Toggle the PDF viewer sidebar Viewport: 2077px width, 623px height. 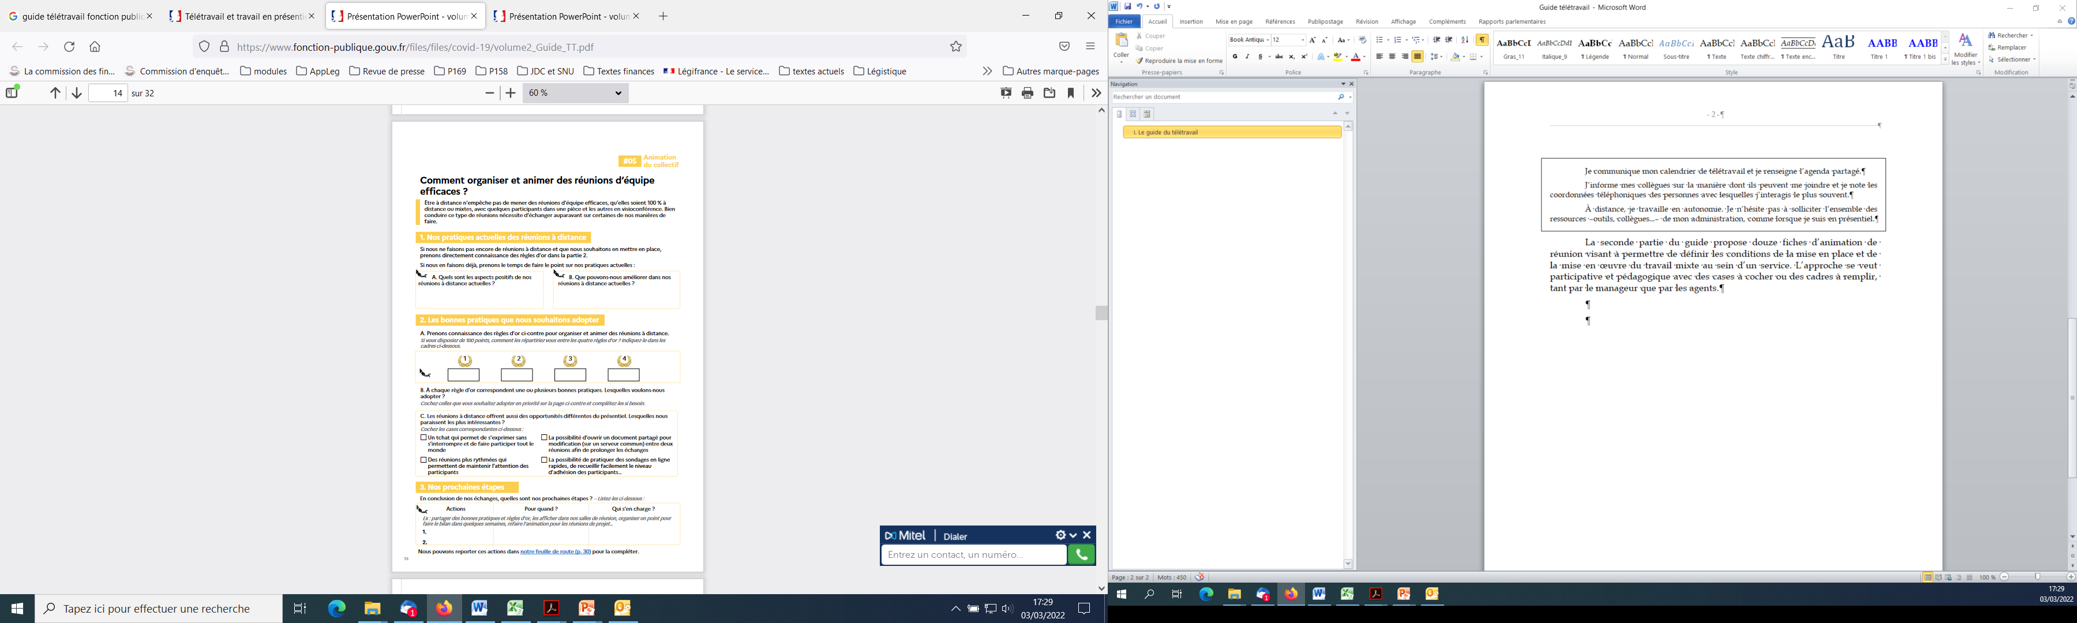coord(12,93)
